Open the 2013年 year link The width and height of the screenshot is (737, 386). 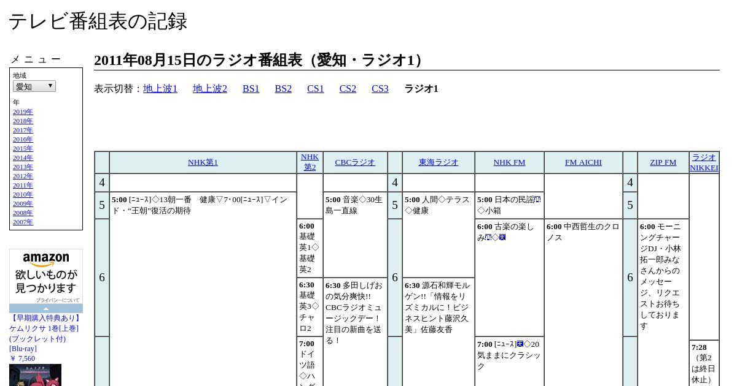23,167
